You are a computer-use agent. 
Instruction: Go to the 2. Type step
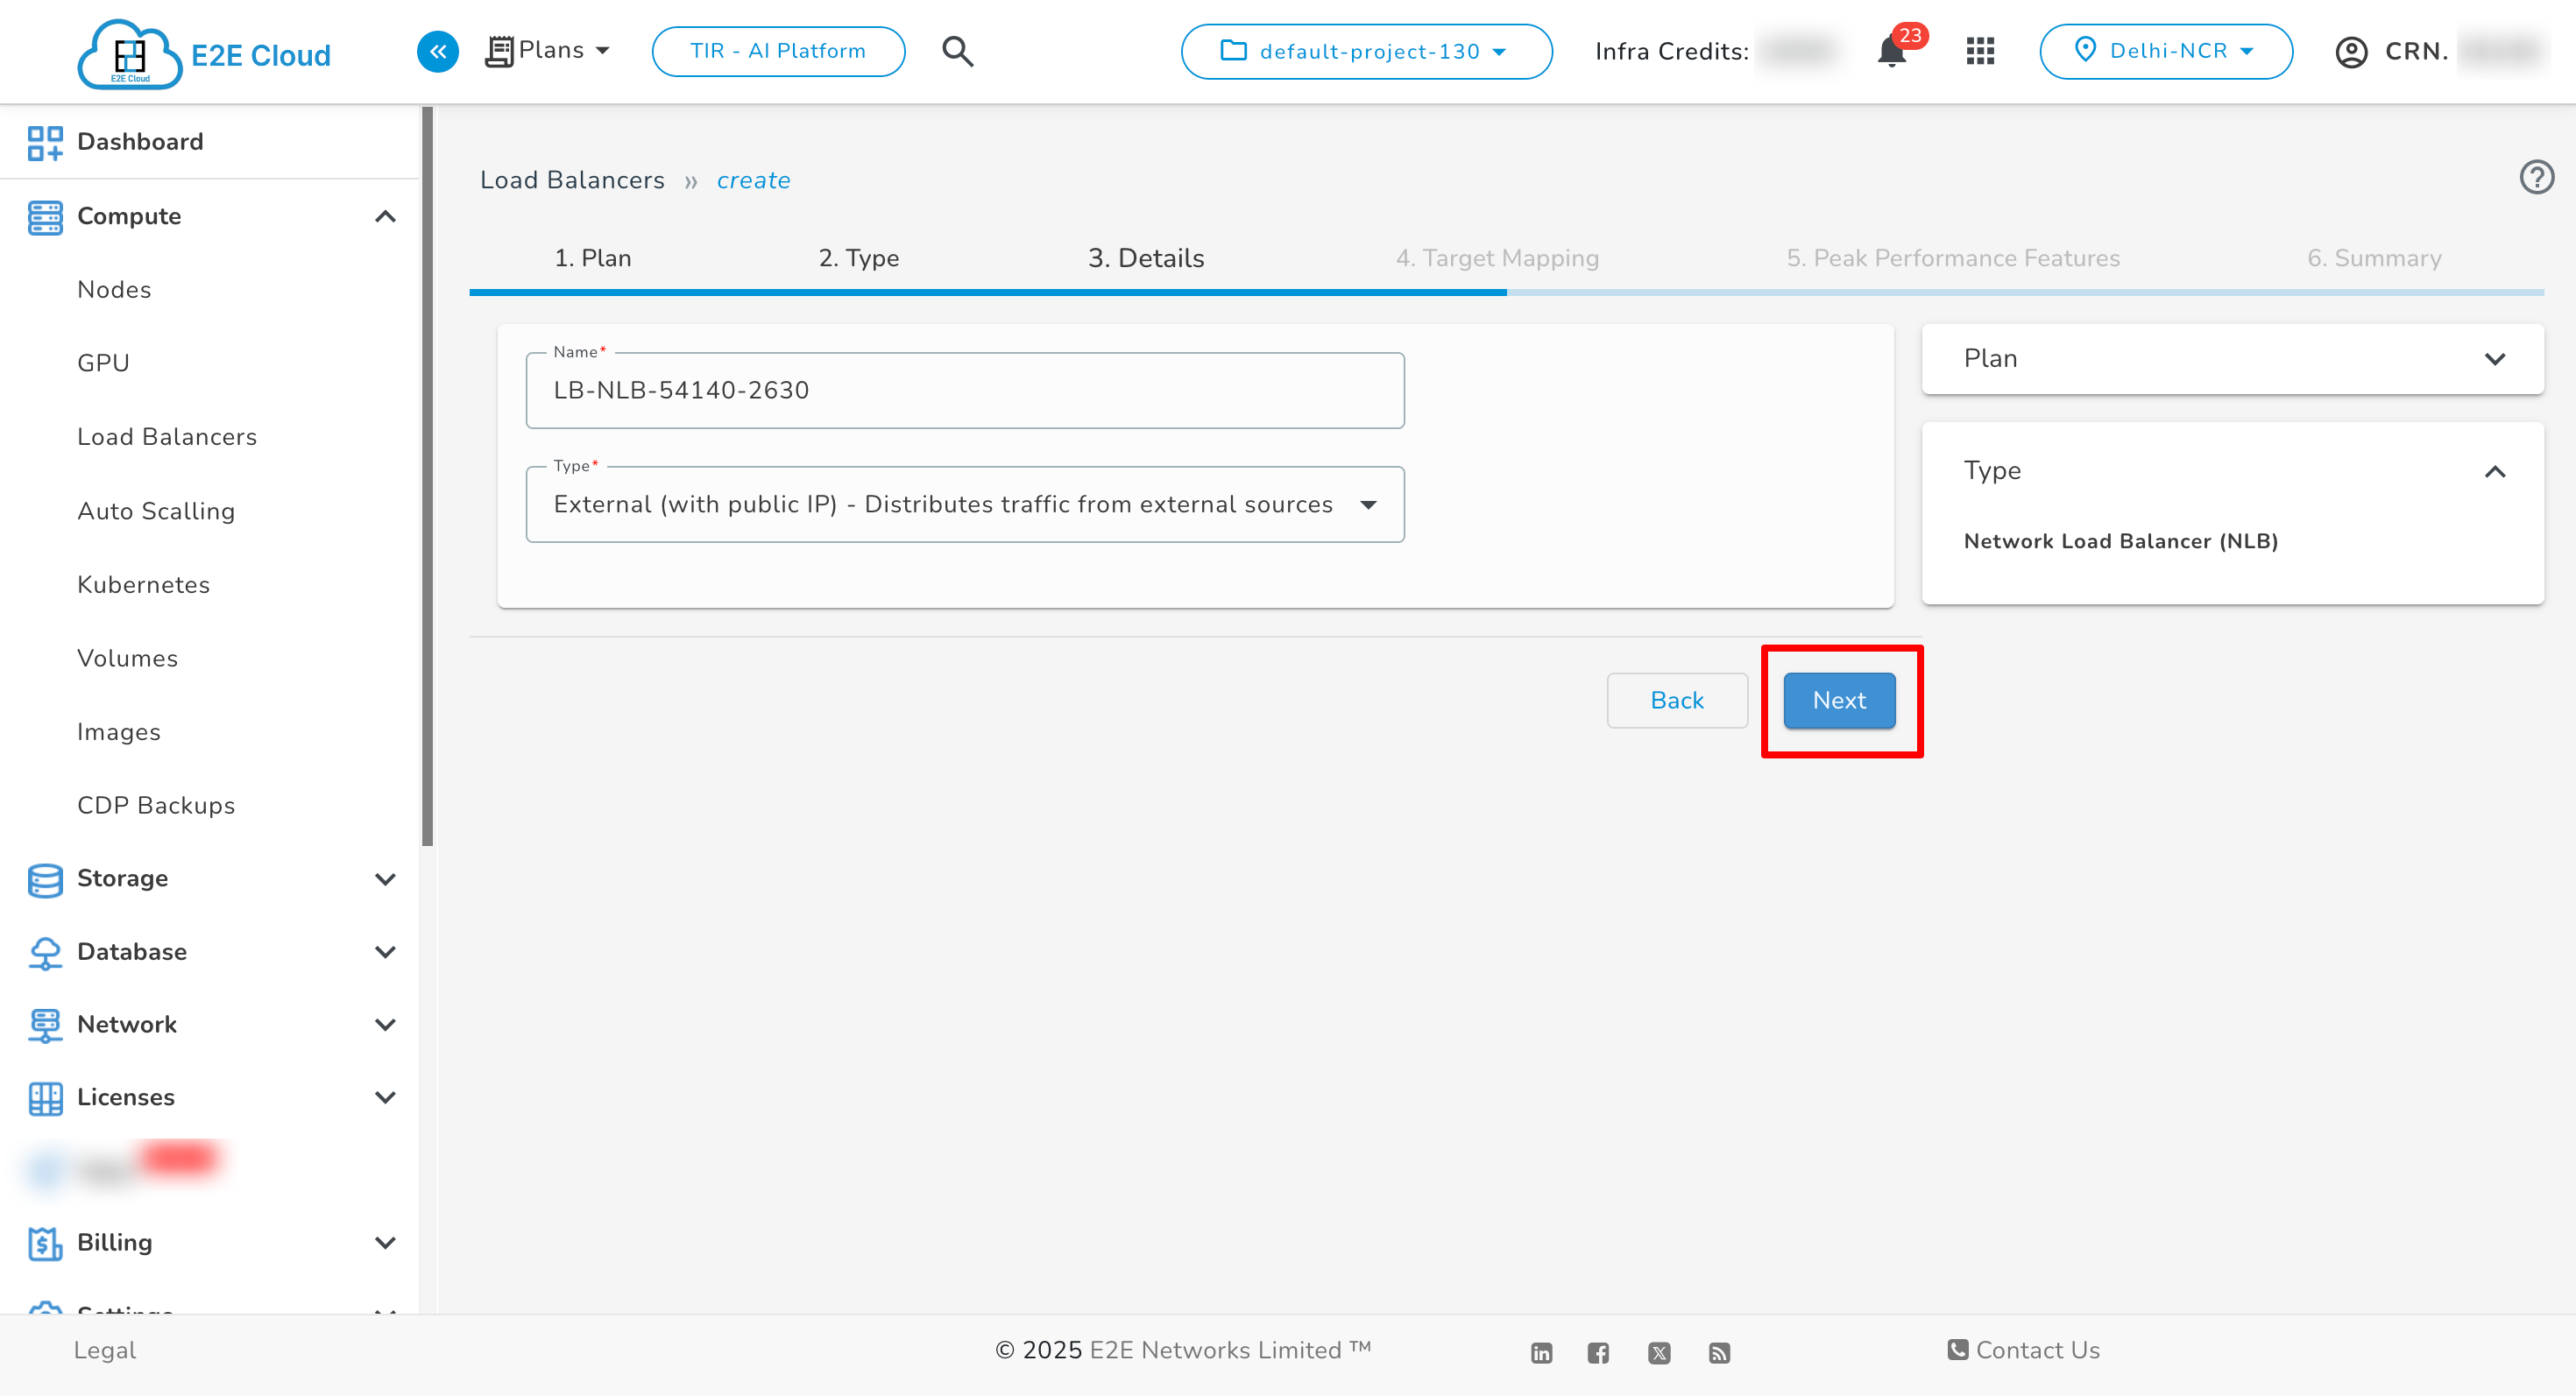coord(859,257)
